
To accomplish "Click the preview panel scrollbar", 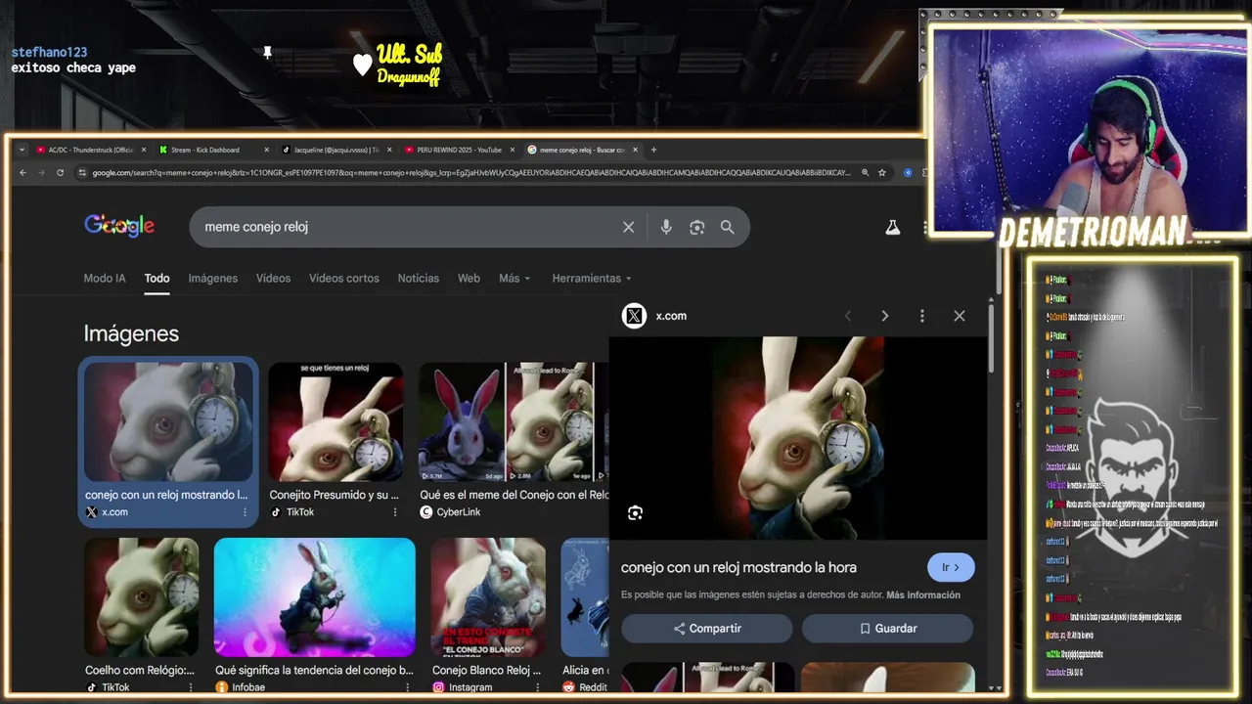I will coord(991,337).
